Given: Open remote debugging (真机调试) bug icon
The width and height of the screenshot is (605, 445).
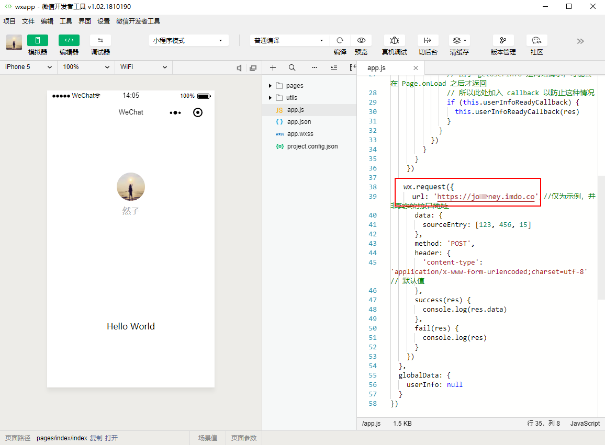Looking at the screenshot, I should [x=394, y=40].
